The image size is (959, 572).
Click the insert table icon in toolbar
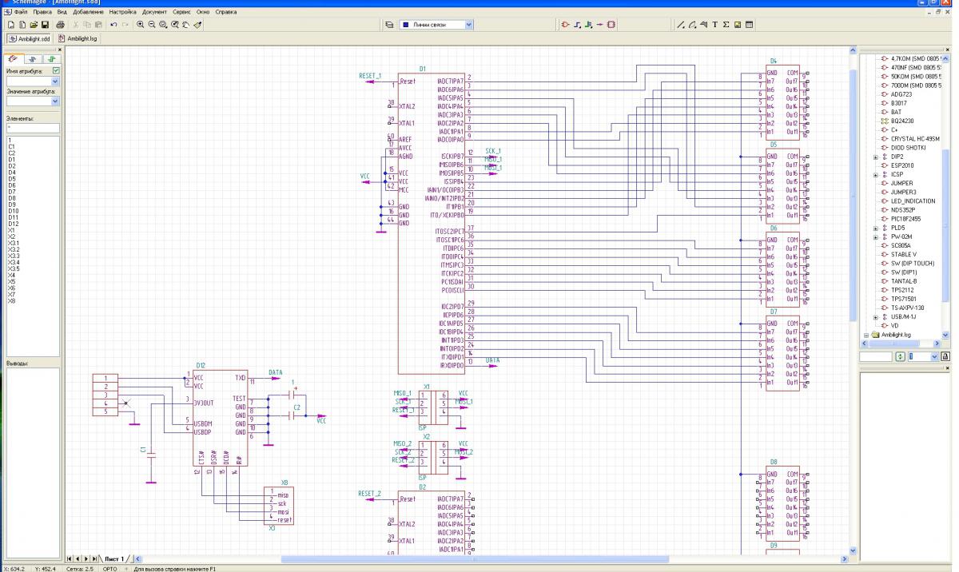click(750, 25)
